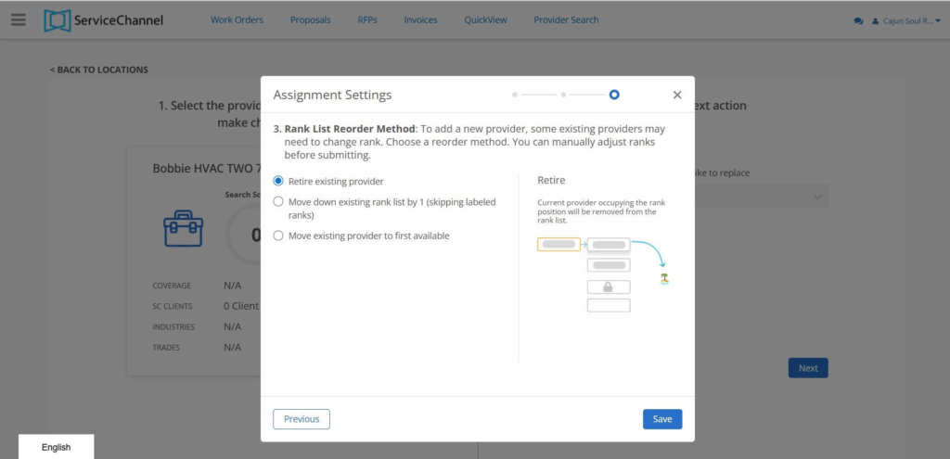This screenshot has width=950, height=459.
Task: Follow the Back to Locations link
Action: click(x=99, y=70)
